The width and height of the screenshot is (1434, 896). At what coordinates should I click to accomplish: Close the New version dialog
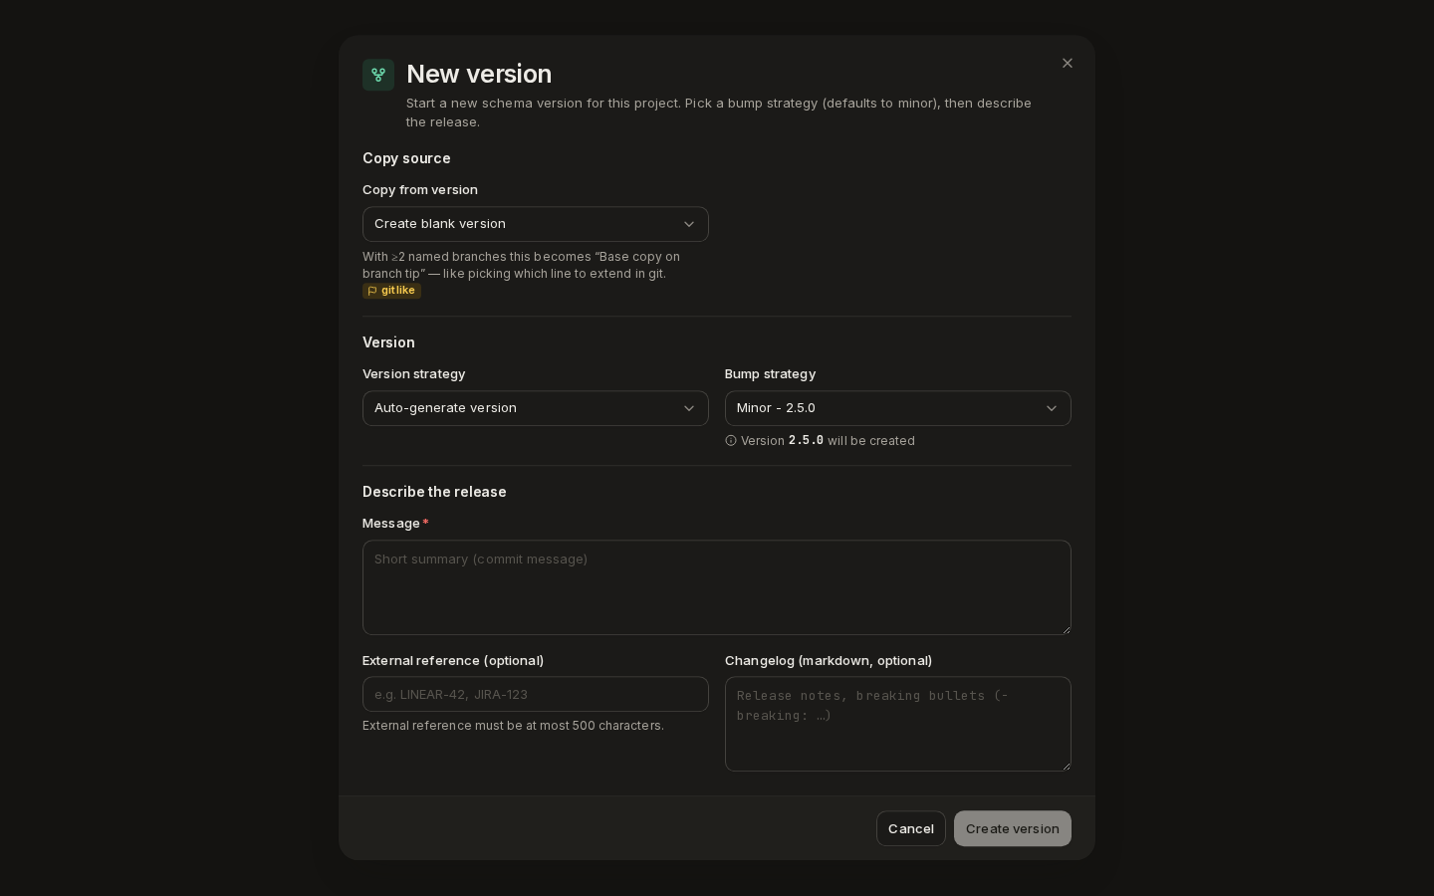tap(1068, 64)
